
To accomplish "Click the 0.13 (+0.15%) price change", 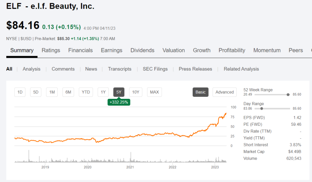I will (x=62, y=27).
